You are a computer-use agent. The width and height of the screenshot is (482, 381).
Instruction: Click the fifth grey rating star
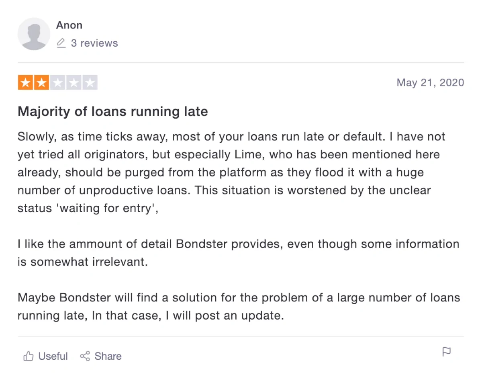[90, 83]
